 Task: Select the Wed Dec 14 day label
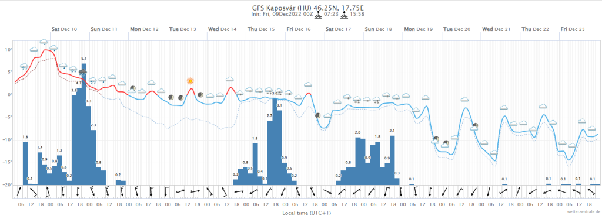pyautogui.click(x=223, y=29)
